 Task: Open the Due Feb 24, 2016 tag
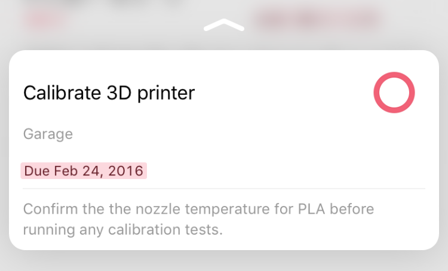tap(84, 171)
